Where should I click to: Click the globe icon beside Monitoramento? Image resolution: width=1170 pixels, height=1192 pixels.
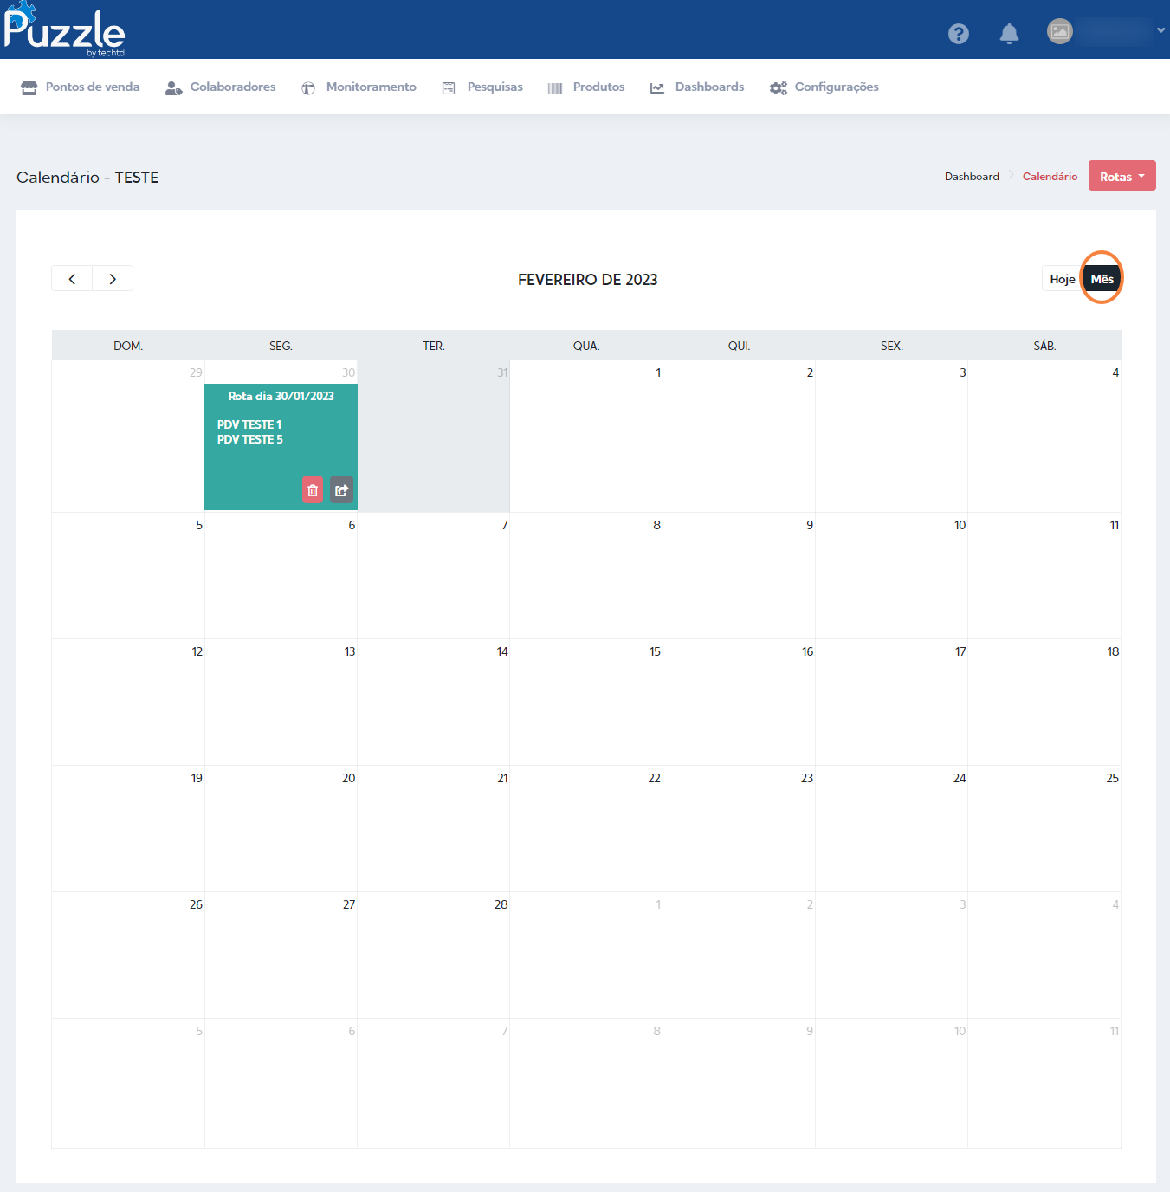(x=308, y=88)
